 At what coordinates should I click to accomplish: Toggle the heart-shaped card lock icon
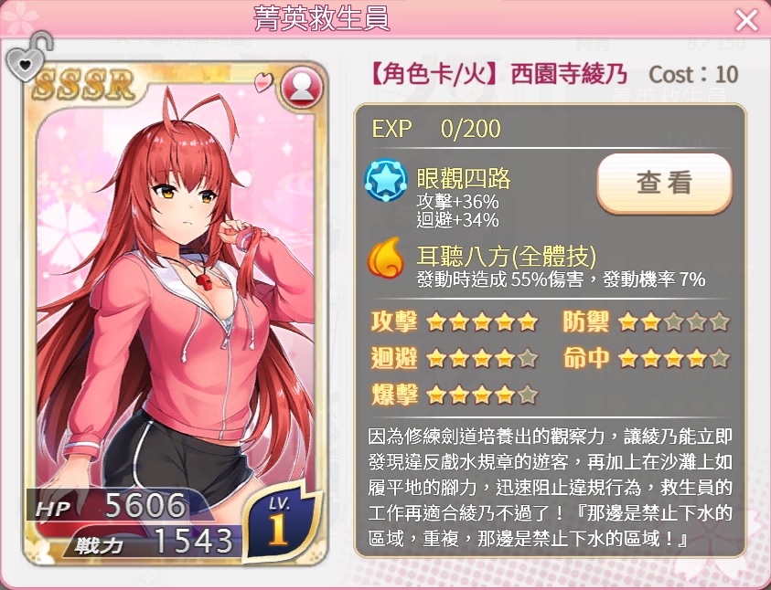28,57
